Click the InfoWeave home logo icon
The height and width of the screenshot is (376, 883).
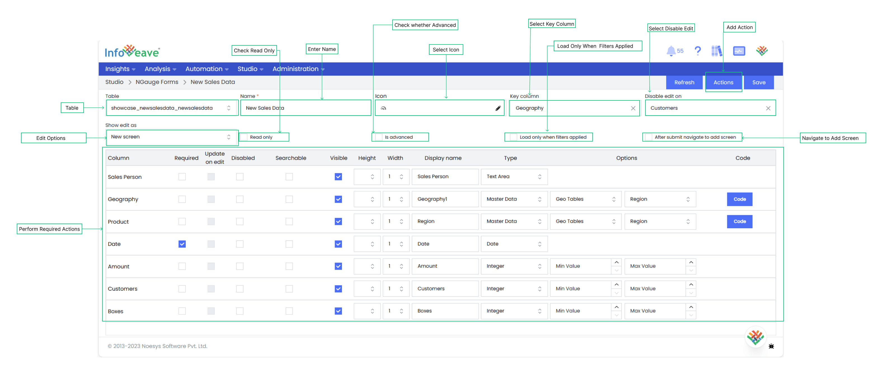[133, 51]
